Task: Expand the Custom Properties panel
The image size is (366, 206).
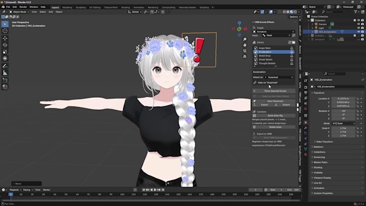Action: click(323, 193)
